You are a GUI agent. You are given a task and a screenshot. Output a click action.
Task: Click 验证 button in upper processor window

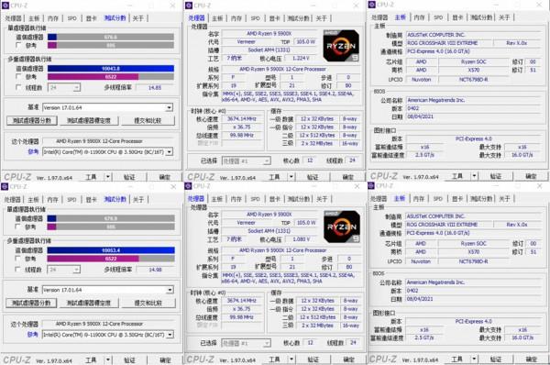313,177
